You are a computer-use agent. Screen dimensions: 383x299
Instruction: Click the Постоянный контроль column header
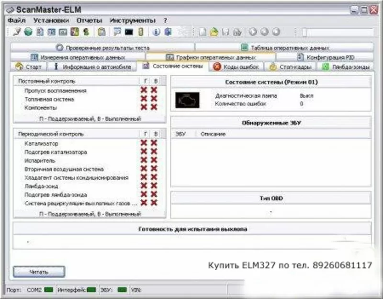coord(76,81)
